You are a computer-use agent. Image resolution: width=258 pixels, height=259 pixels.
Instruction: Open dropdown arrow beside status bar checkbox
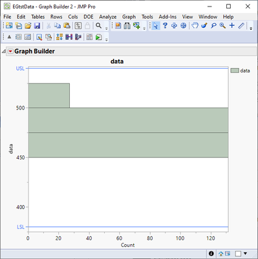245,253
